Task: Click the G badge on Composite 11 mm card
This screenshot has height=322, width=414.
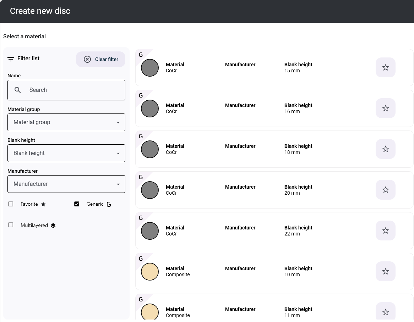Action: coord(141,300)
